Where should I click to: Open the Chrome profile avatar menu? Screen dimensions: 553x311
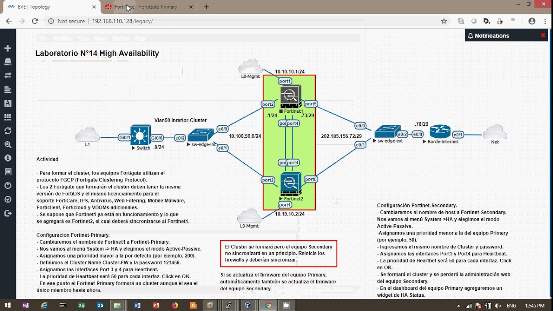point(532,21)
